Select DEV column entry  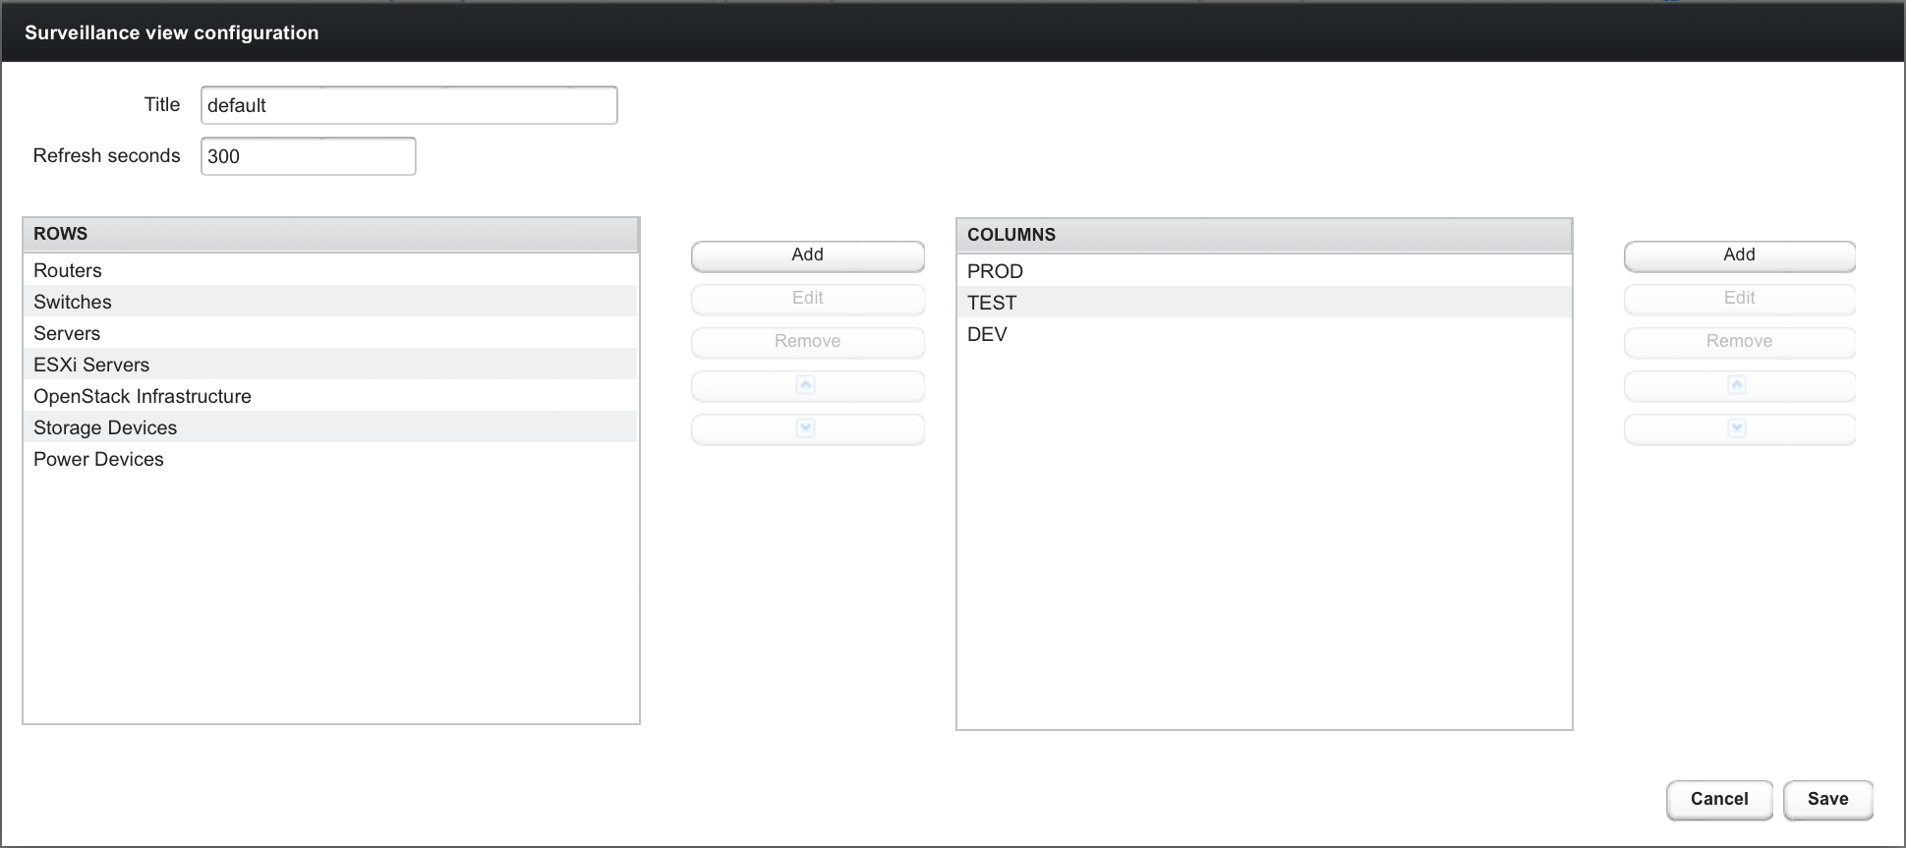[x=987, y=334]
